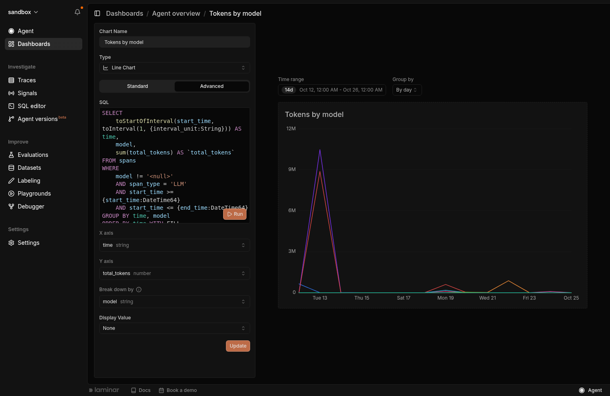Switch to the Advanced tab
Image resolution: width=610 pixels, height=396 pixels.
pos(212,86)
